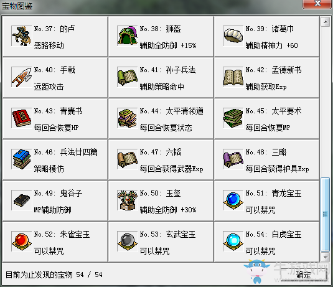Select the 鬼谷子 black book icon
This screenshot has width=333, height=287.
point(21,200)
